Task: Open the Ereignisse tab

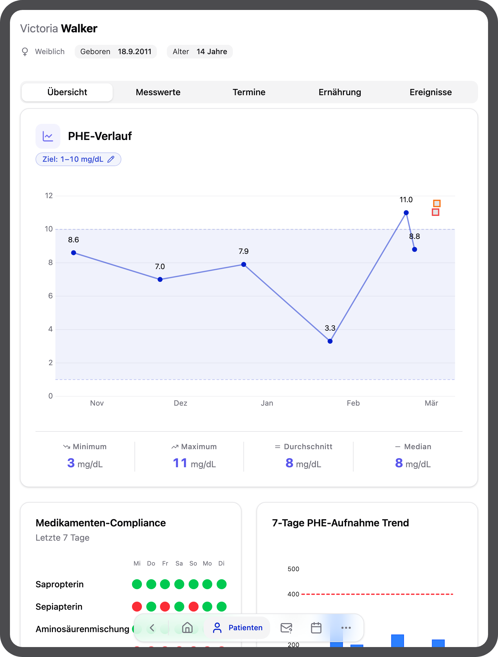Action: click(x=430, y=92)
